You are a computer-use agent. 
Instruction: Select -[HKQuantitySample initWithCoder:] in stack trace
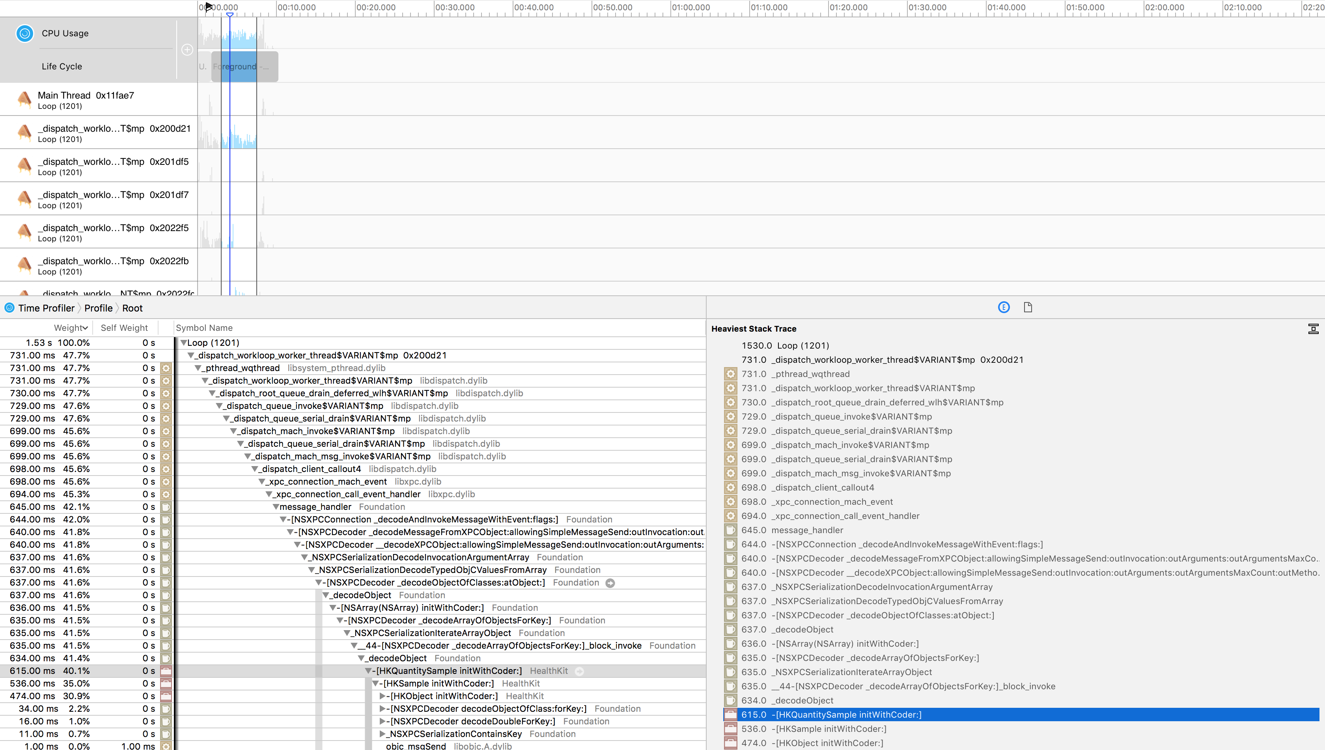pyautogui.click(x=1021, y=715)
